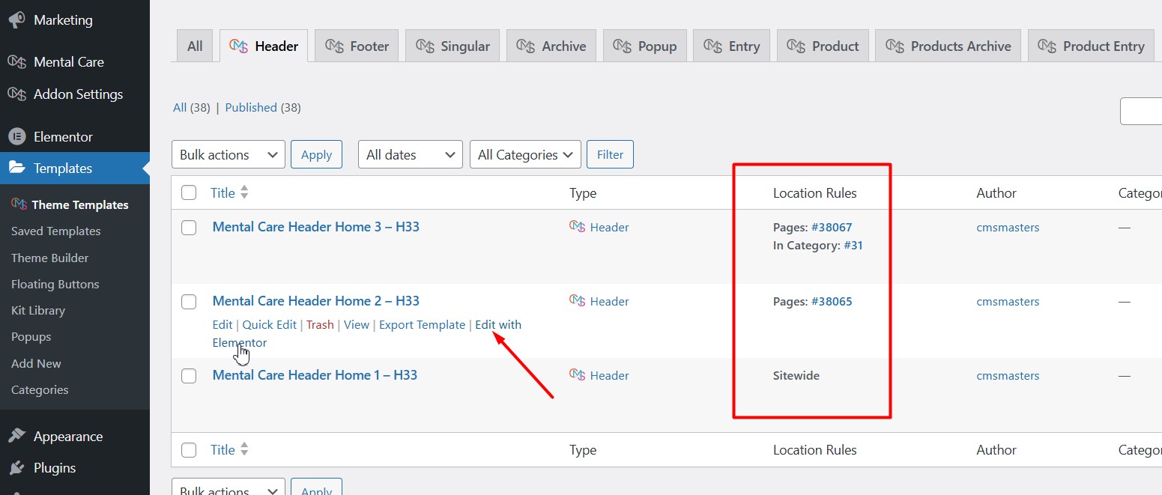Click Quick Edit link under Home 2

tap(270, 324)
